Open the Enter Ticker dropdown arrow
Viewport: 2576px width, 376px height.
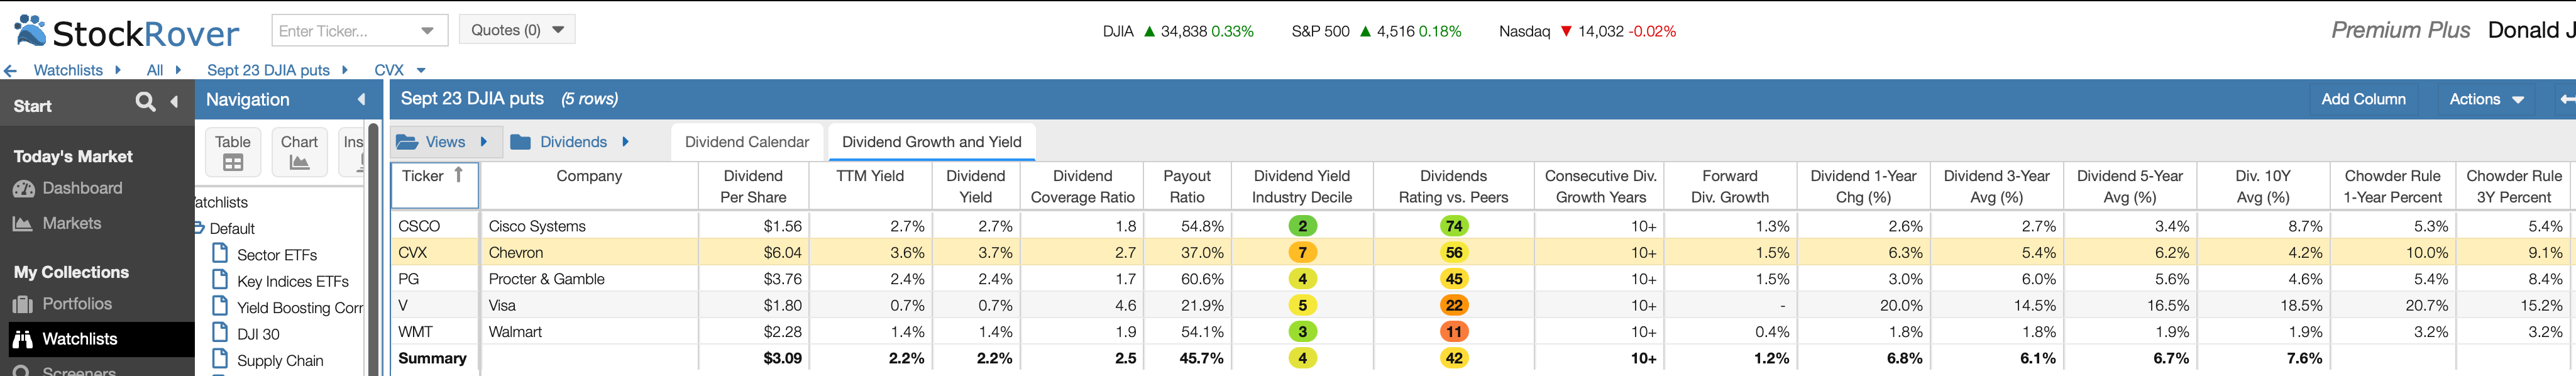(x=427, y=31)
